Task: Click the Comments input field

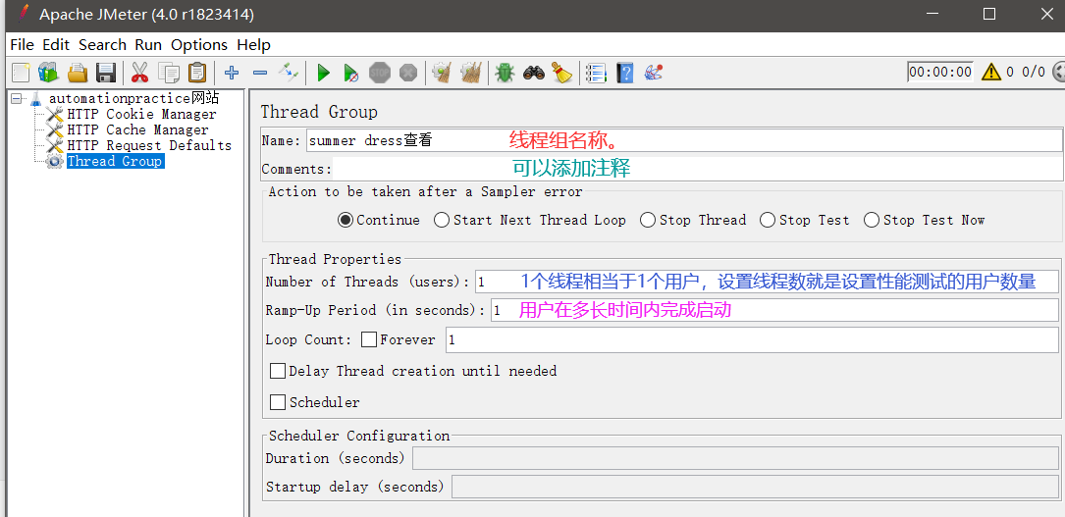Action: (x=698, y=169)
